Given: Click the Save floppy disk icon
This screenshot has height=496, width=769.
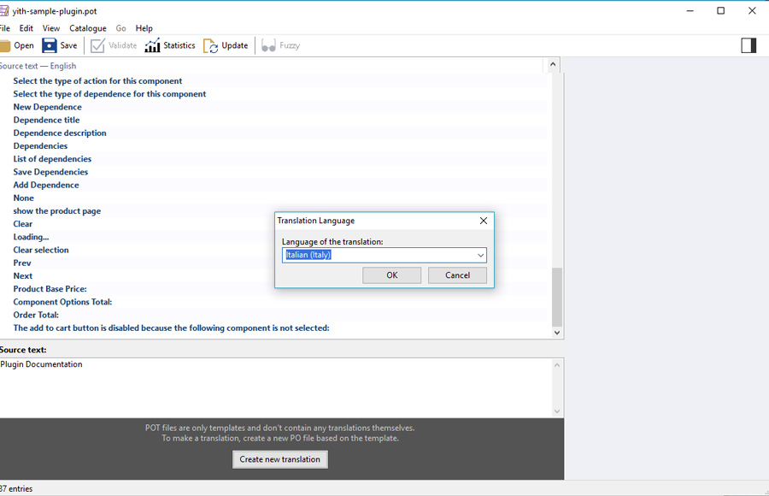Looking at the screenshot, I should [50, 45].
